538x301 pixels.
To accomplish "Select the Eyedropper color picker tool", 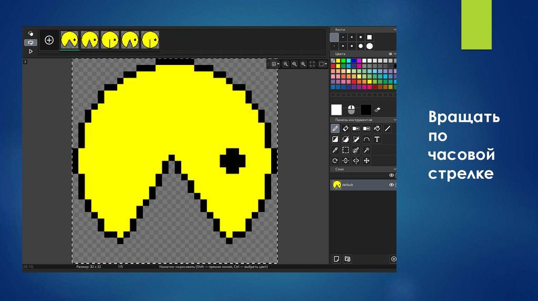I will (x=335, y=150).
